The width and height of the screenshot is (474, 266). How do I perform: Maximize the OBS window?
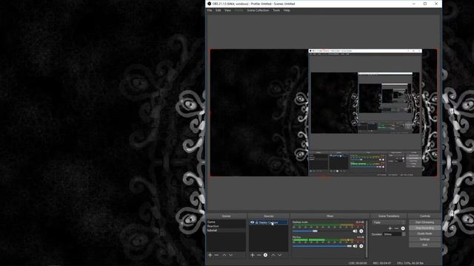point(425,4)
